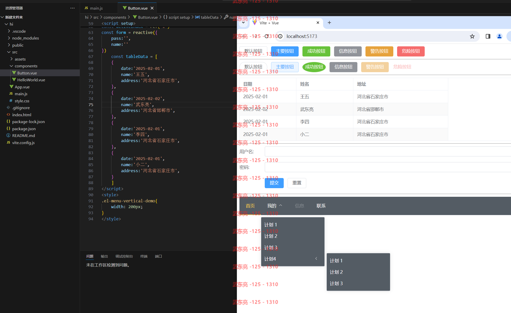This screenshot has height=313, width=511.
Task: Reset the form with 重置 button
Action: (x=297, y=183)
